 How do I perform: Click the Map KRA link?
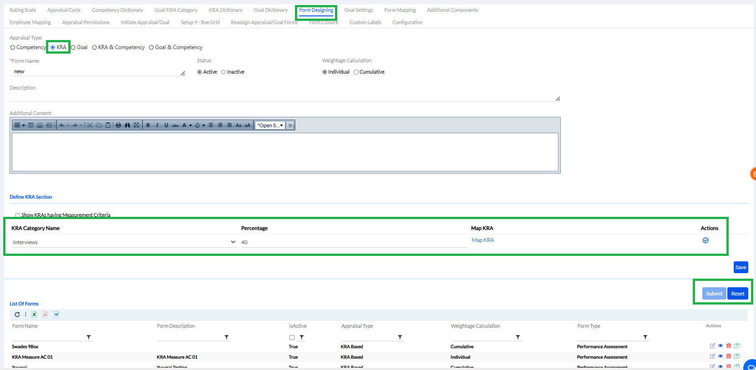(x=482, y=240)
